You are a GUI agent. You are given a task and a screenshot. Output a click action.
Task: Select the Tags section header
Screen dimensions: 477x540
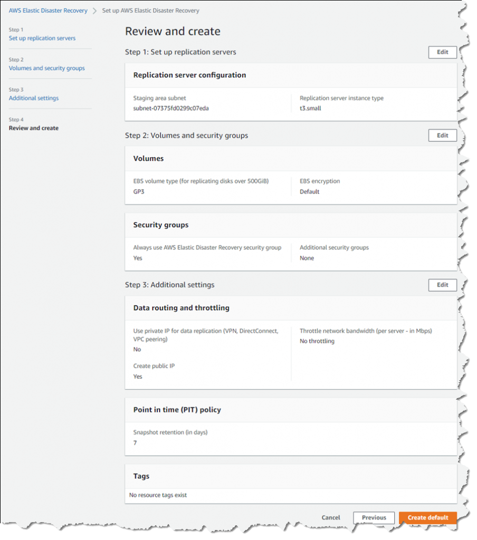click(x=141, y=476)
